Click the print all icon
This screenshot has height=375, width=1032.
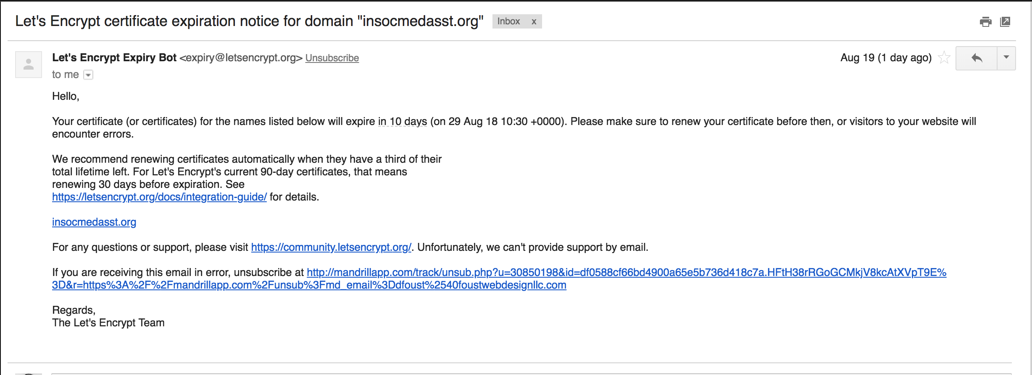pyautogui.click(x=985, y=22)
